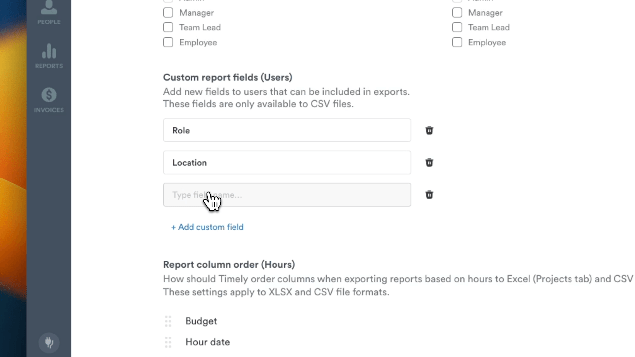Click the integrations plug icon
Image resolution: width=635 pixels, height=357 pixels.
pos(49,343)
